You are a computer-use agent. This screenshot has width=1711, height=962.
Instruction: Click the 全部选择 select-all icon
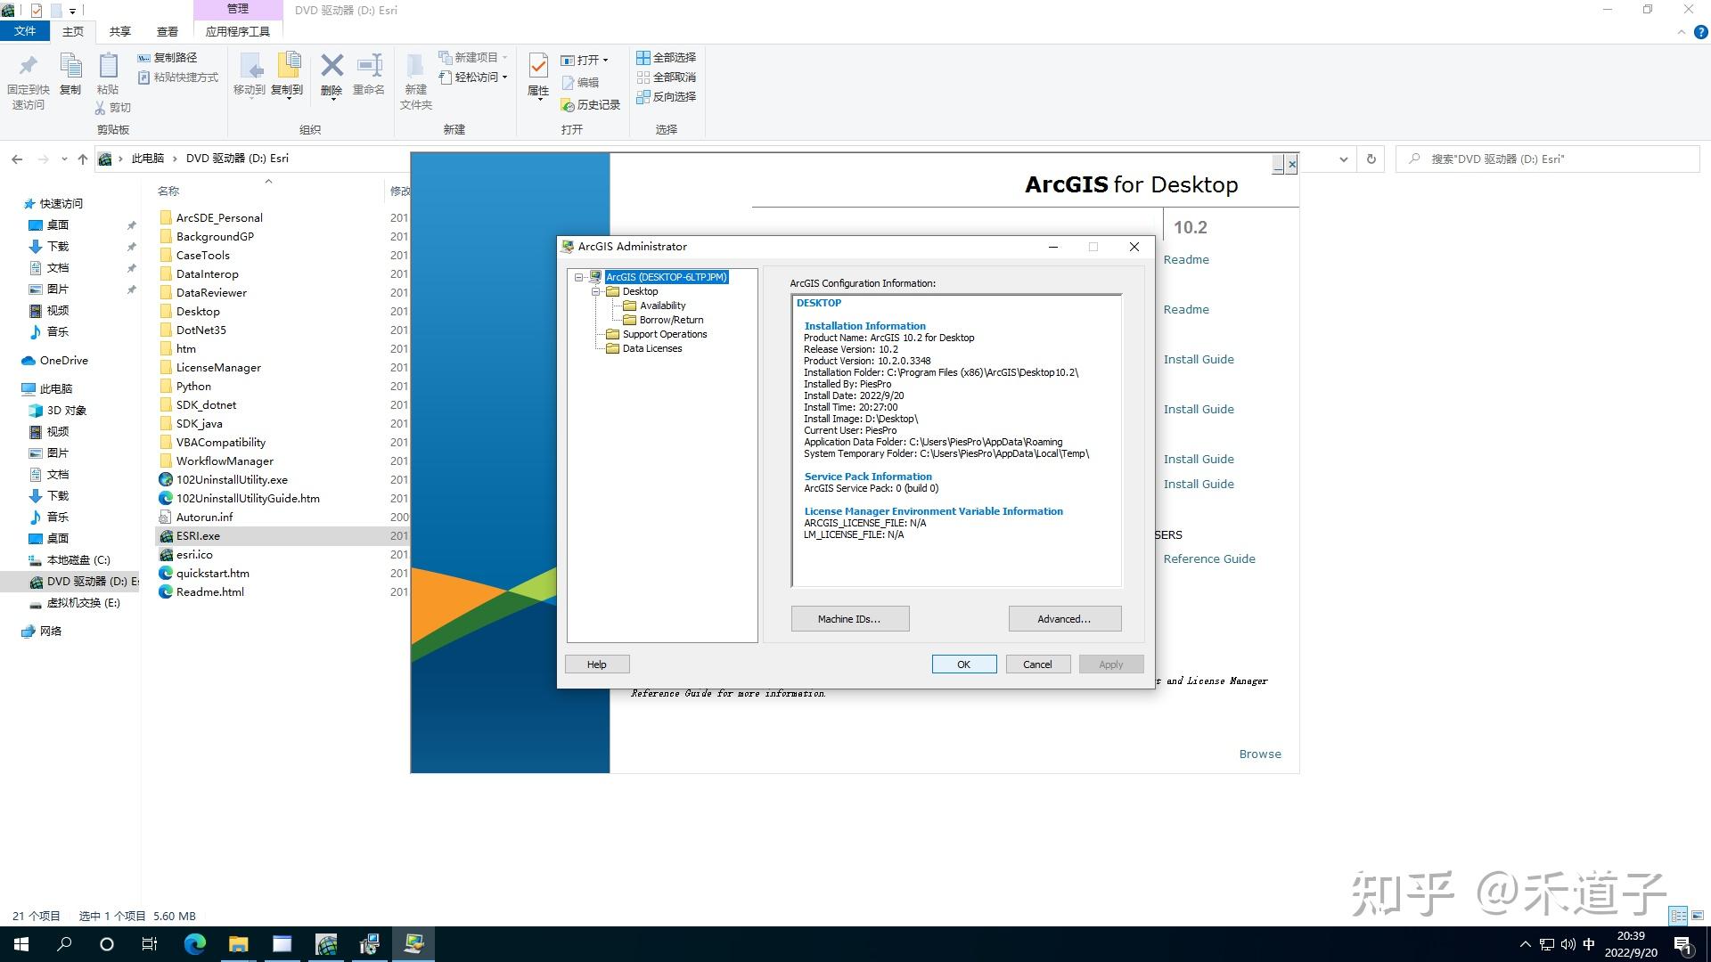pyautogui.click(x=643, y=57)
